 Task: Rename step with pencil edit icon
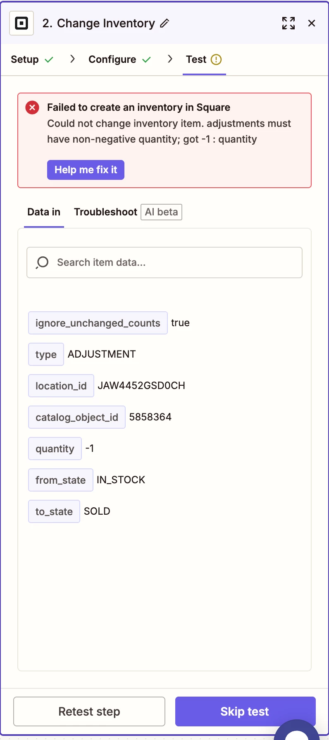click(x=164, y=23)
